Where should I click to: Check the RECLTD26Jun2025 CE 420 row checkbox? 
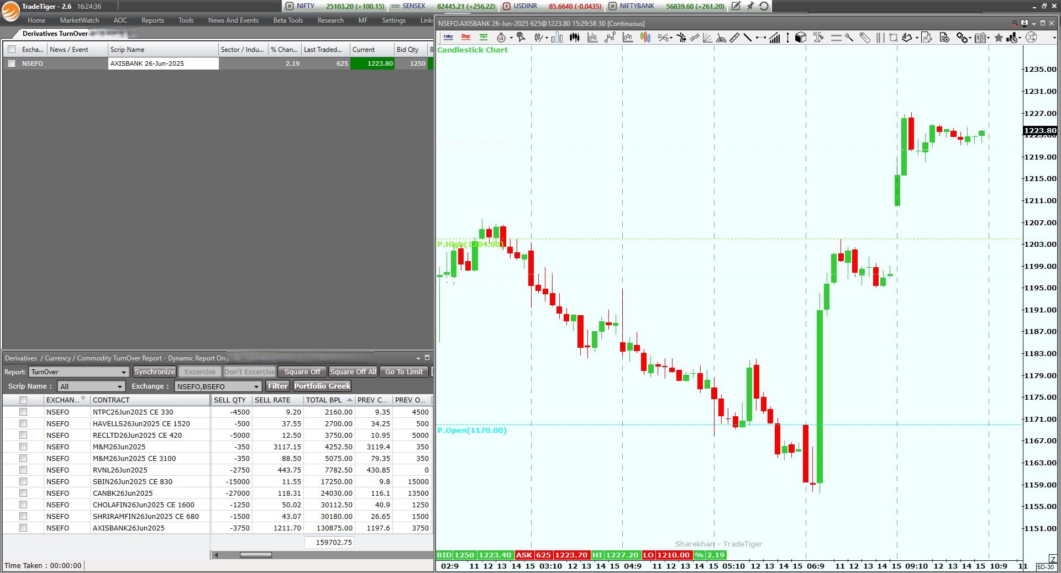point(23,435)
